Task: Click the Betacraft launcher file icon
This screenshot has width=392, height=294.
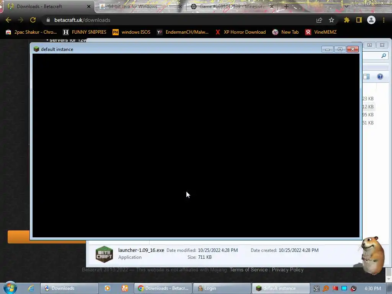Action: point(104,254)
